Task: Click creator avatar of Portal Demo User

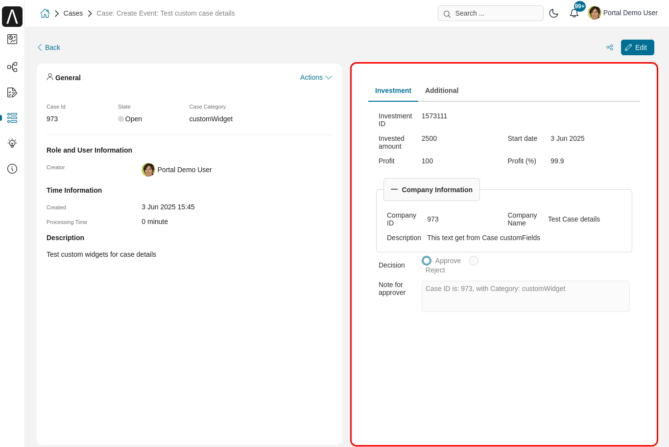Action: (148, 170)
